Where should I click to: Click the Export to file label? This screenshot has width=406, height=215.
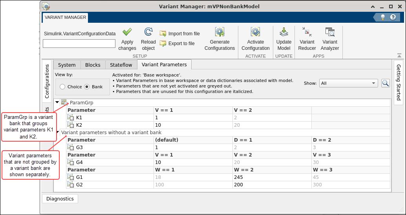tap(181, 44)
